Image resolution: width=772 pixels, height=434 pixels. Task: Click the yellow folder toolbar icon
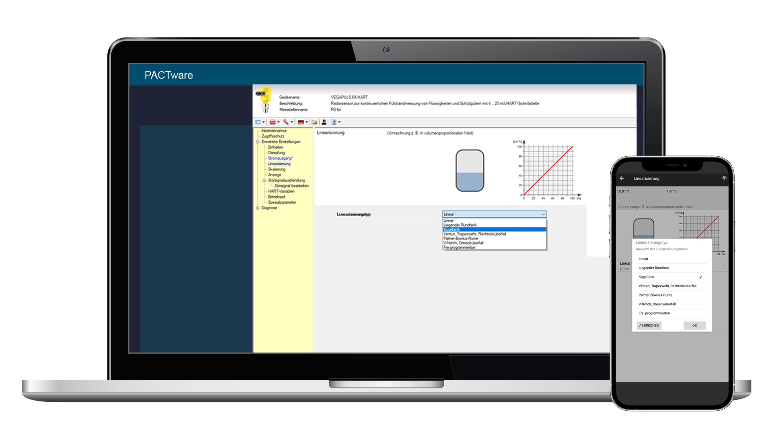[314, 122]
